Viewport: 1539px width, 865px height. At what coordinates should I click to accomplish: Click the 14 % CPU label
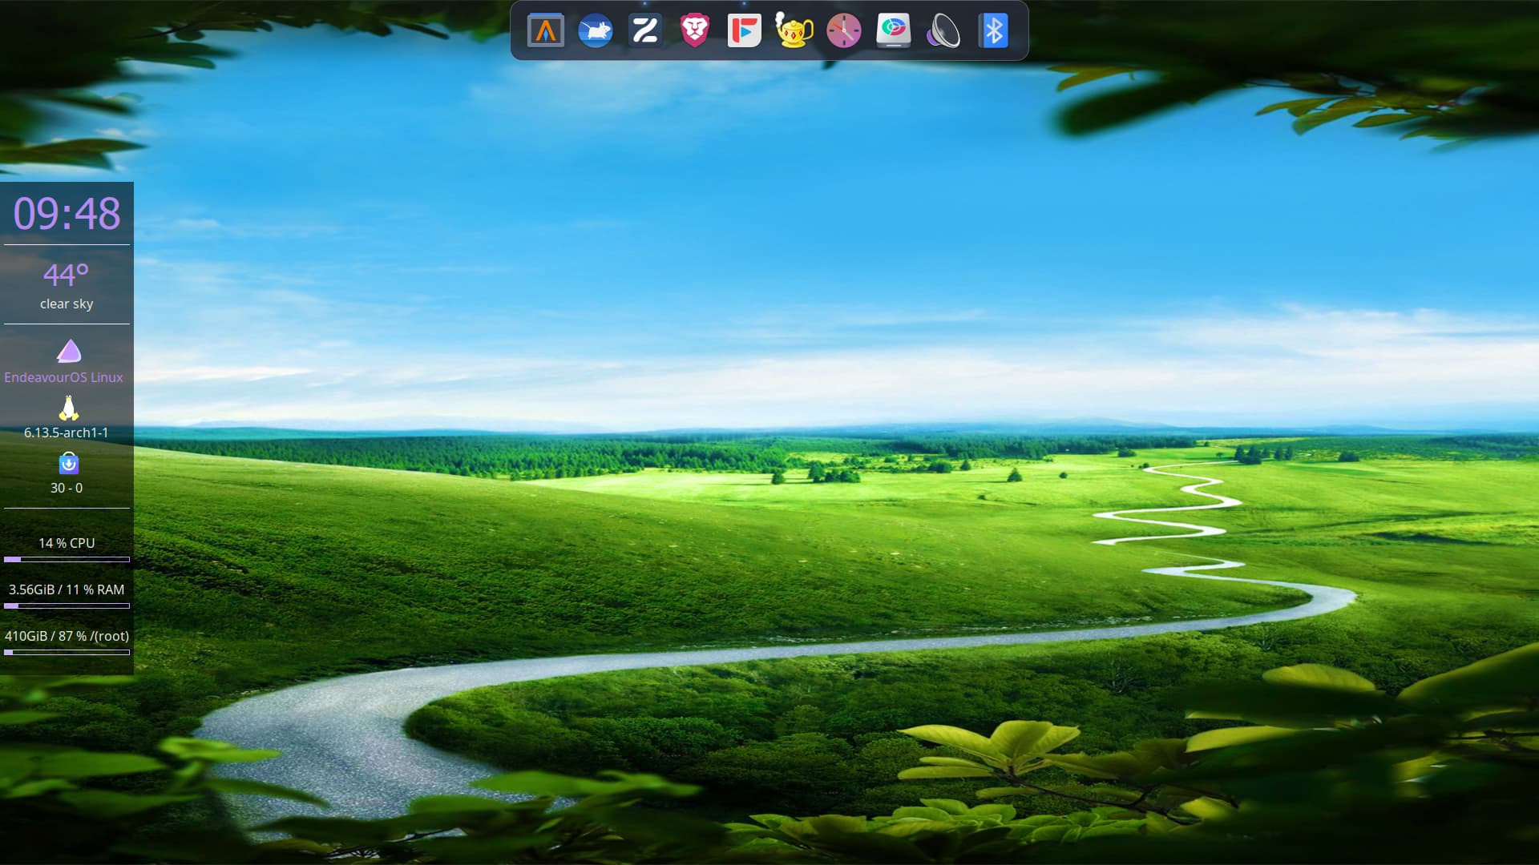click(67, 543)
